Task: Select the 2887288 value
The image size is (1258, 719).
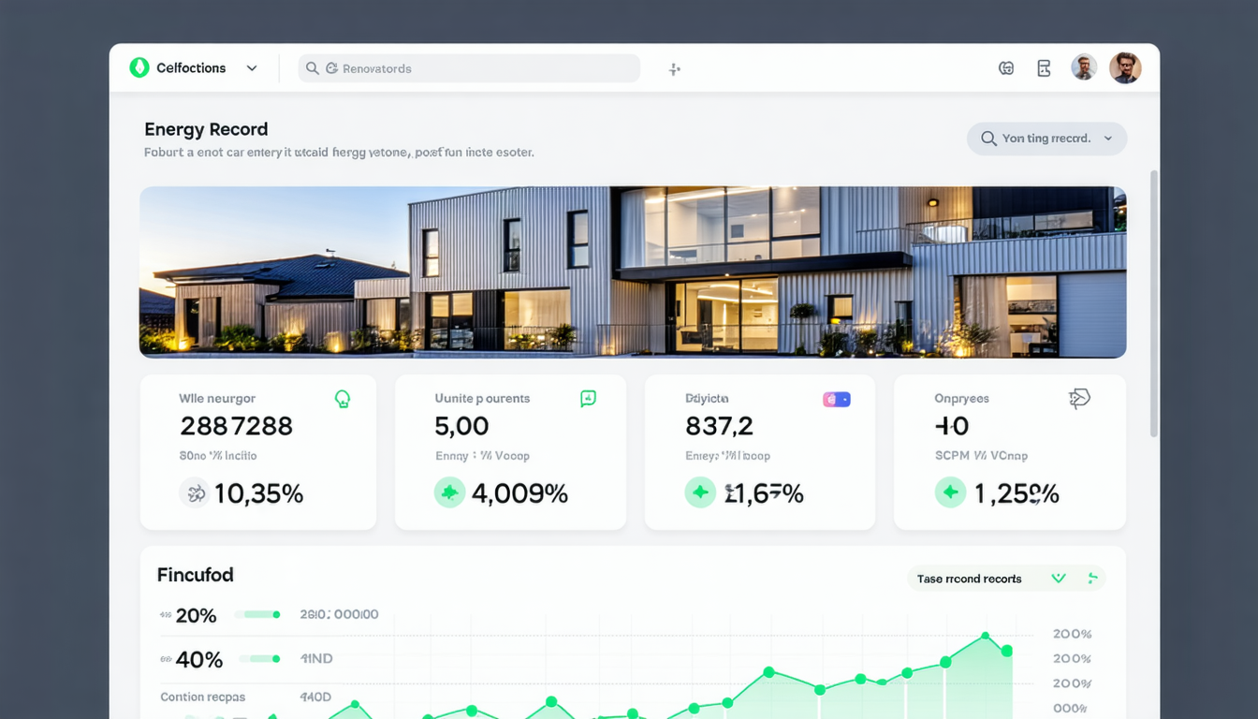Action: pos(236,426)
